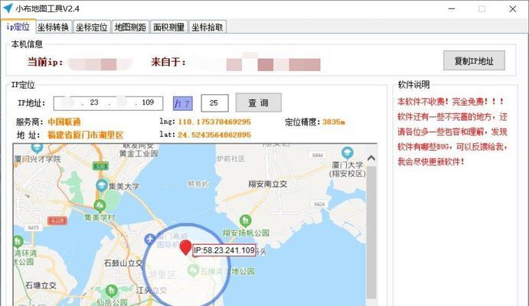Image resolution: width=529 pixels, height=306 pixels.
Task: Click the IP:58.23.241.109 map label
Action: click(224, 250)
